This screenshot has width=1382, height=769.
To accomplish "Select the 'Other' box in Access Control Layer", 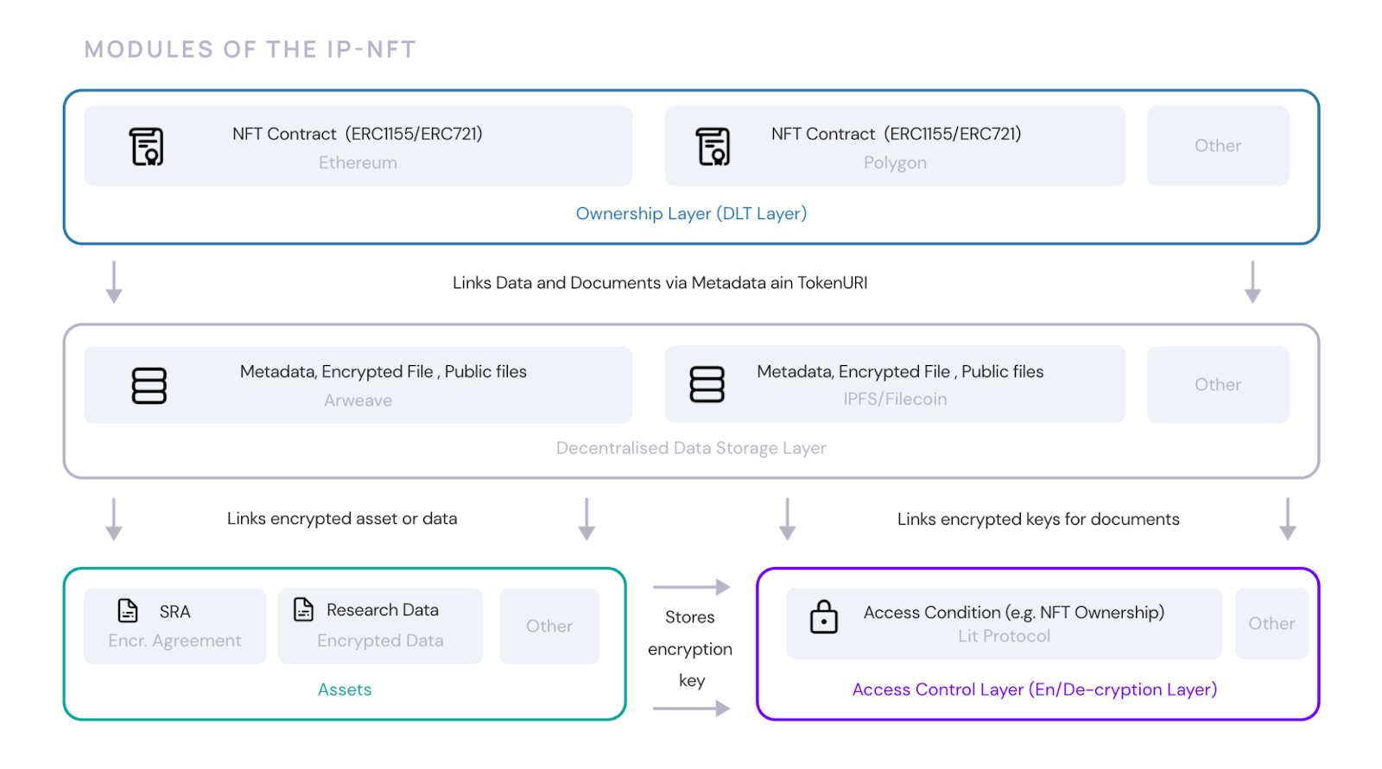I will 1271,624.
